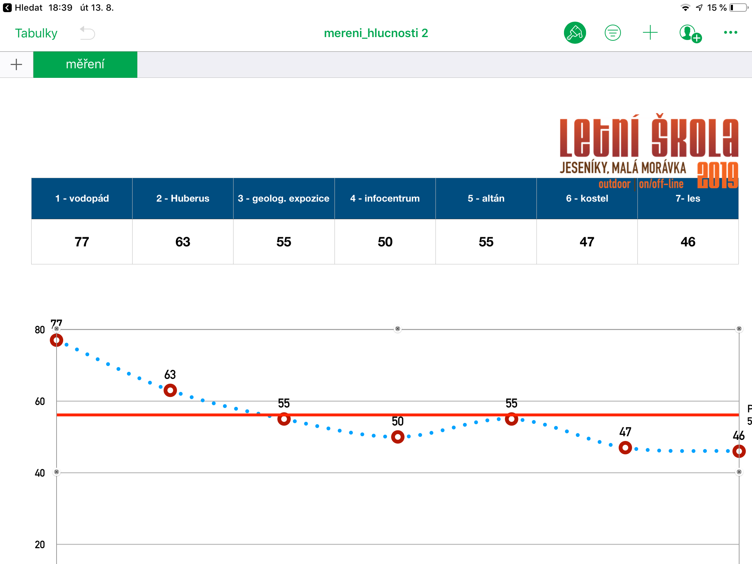752x564 pixels.
Task: Select the cell with value 47
Action: pos(586,242)
